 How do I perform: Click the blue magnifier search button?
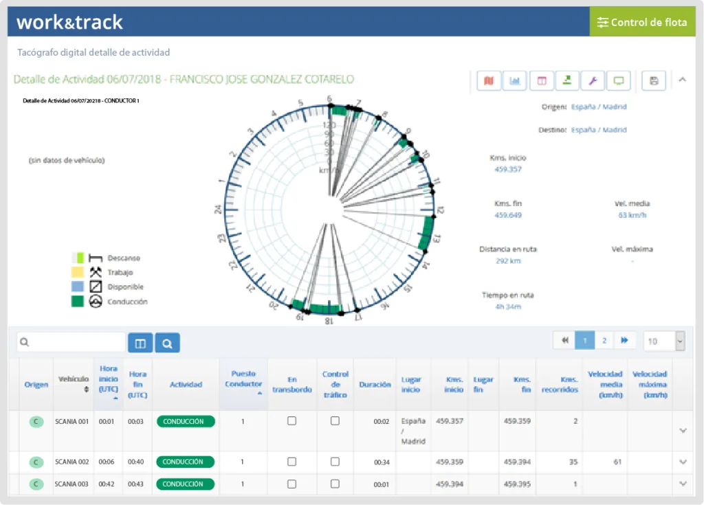167,342
